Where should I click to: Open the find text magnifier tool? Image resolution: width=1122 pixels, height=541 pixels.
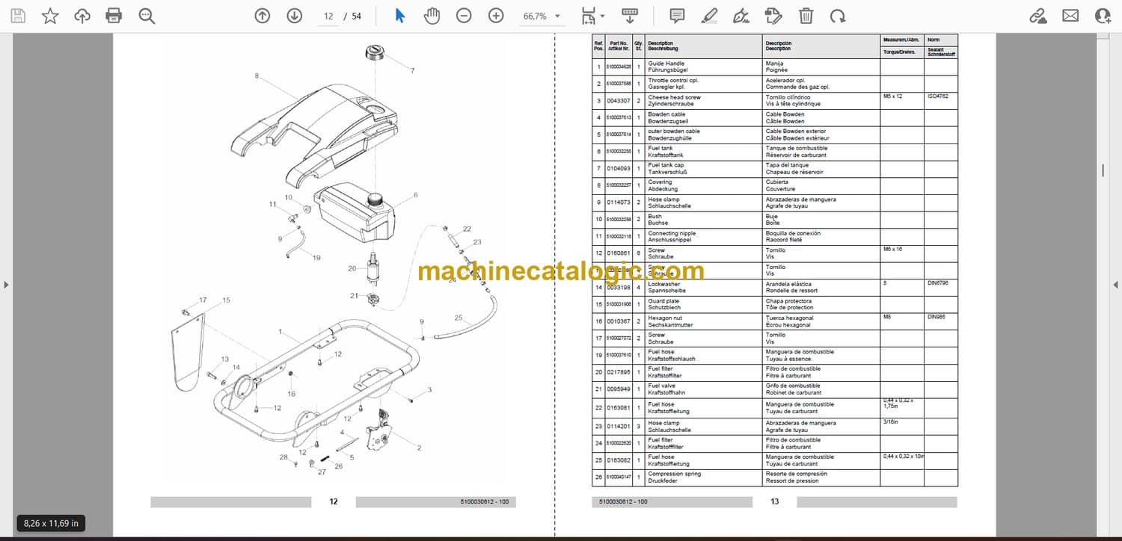click(x=147, y=16)
